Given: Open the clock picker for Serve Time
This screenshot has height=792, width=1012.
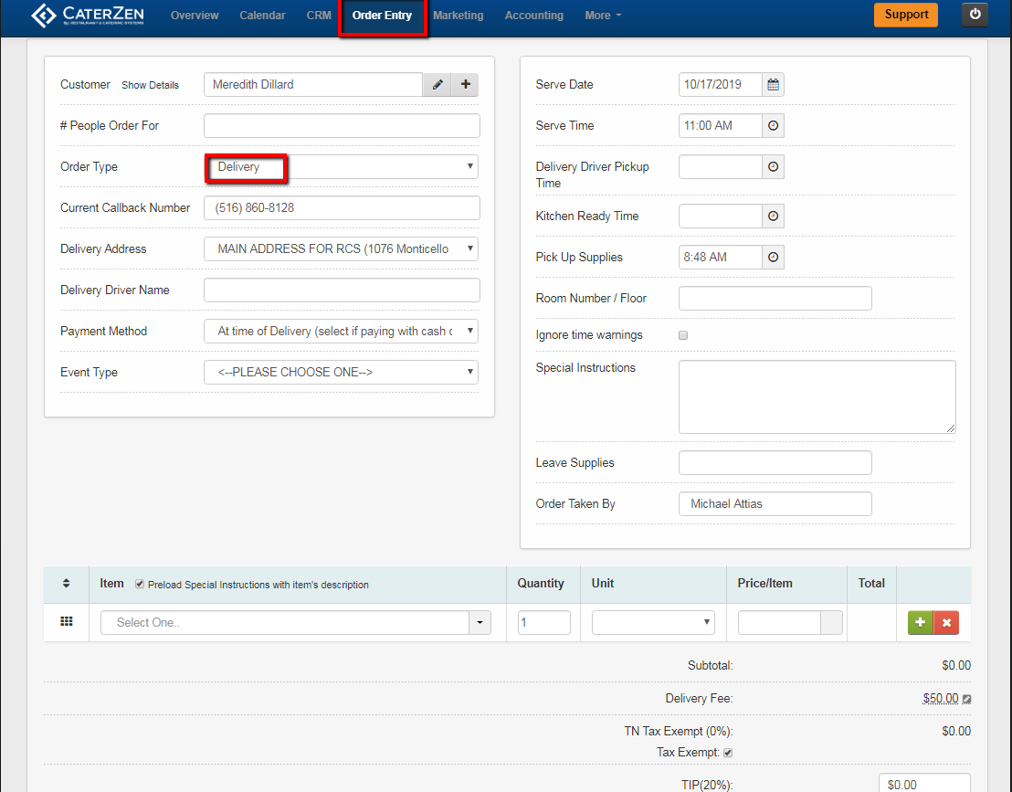Looking at the screenshot, I should (x=773, y=125).
